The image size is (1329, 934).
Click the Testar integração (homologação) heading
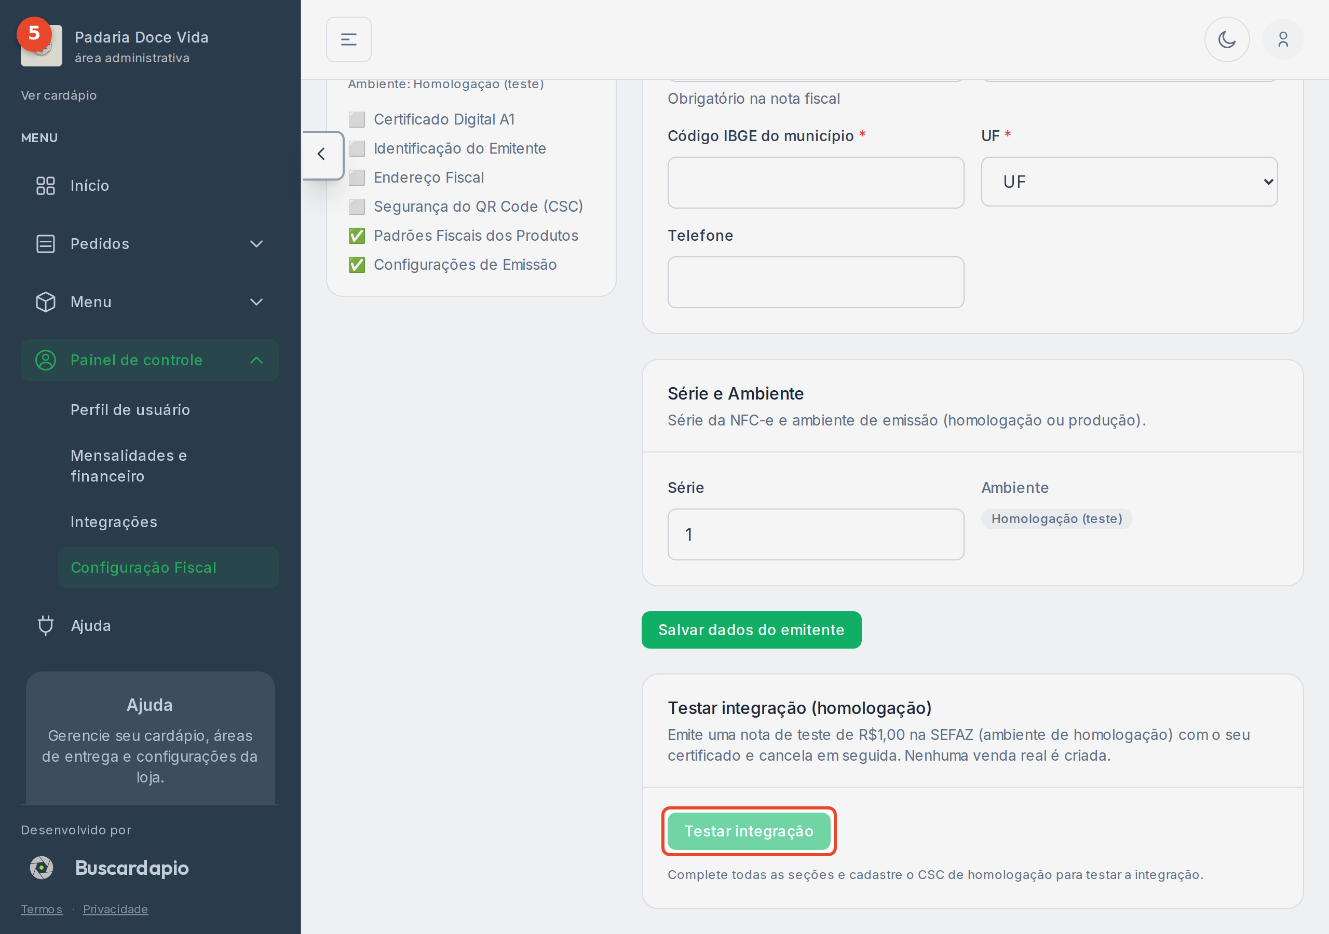799,708
